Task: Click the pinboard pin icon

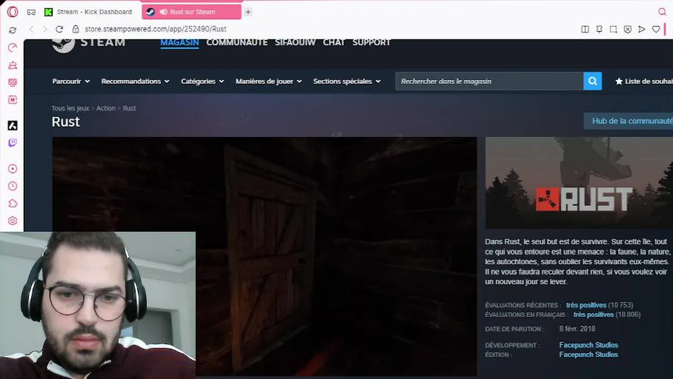Action: click(x=599, y=29)
